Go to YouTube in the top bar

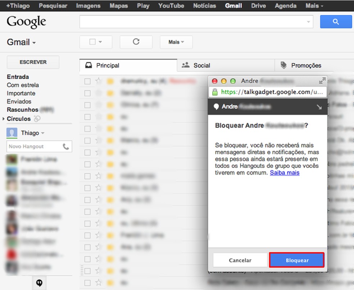point(171,6)
